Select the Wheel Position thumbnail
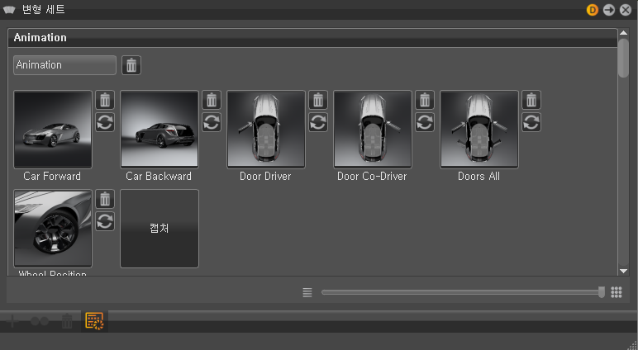The width and height of the screenshot is (638, 350). tap(53, 229)
